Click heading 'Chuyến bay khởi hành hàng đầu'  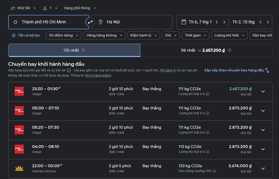point(46,64)
